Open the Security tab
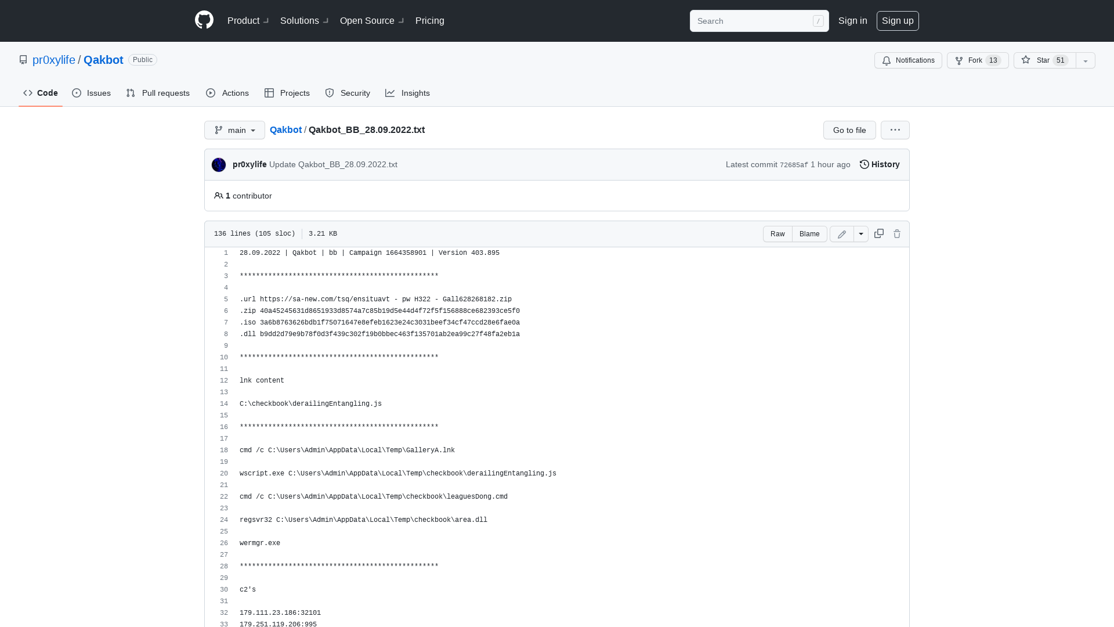 pyautogui.click(x=348, y=93)
